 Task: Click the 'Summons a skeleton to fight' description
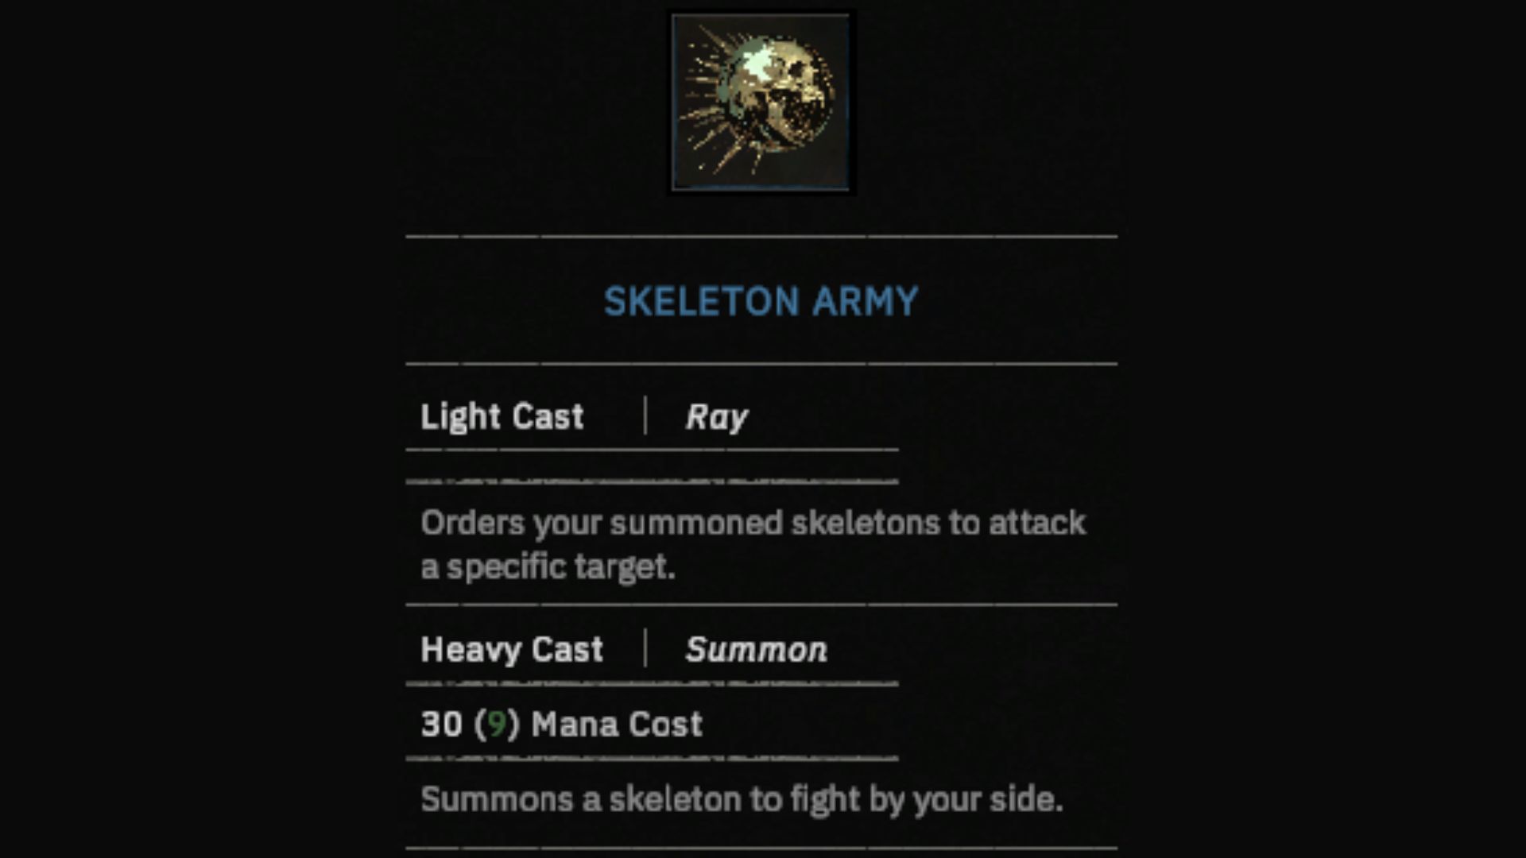coord(742,799)
